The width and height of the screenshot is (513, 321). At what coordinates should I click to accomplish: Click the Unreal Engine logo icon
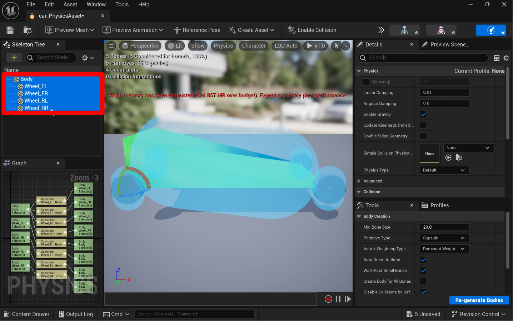tap(11, 11)
